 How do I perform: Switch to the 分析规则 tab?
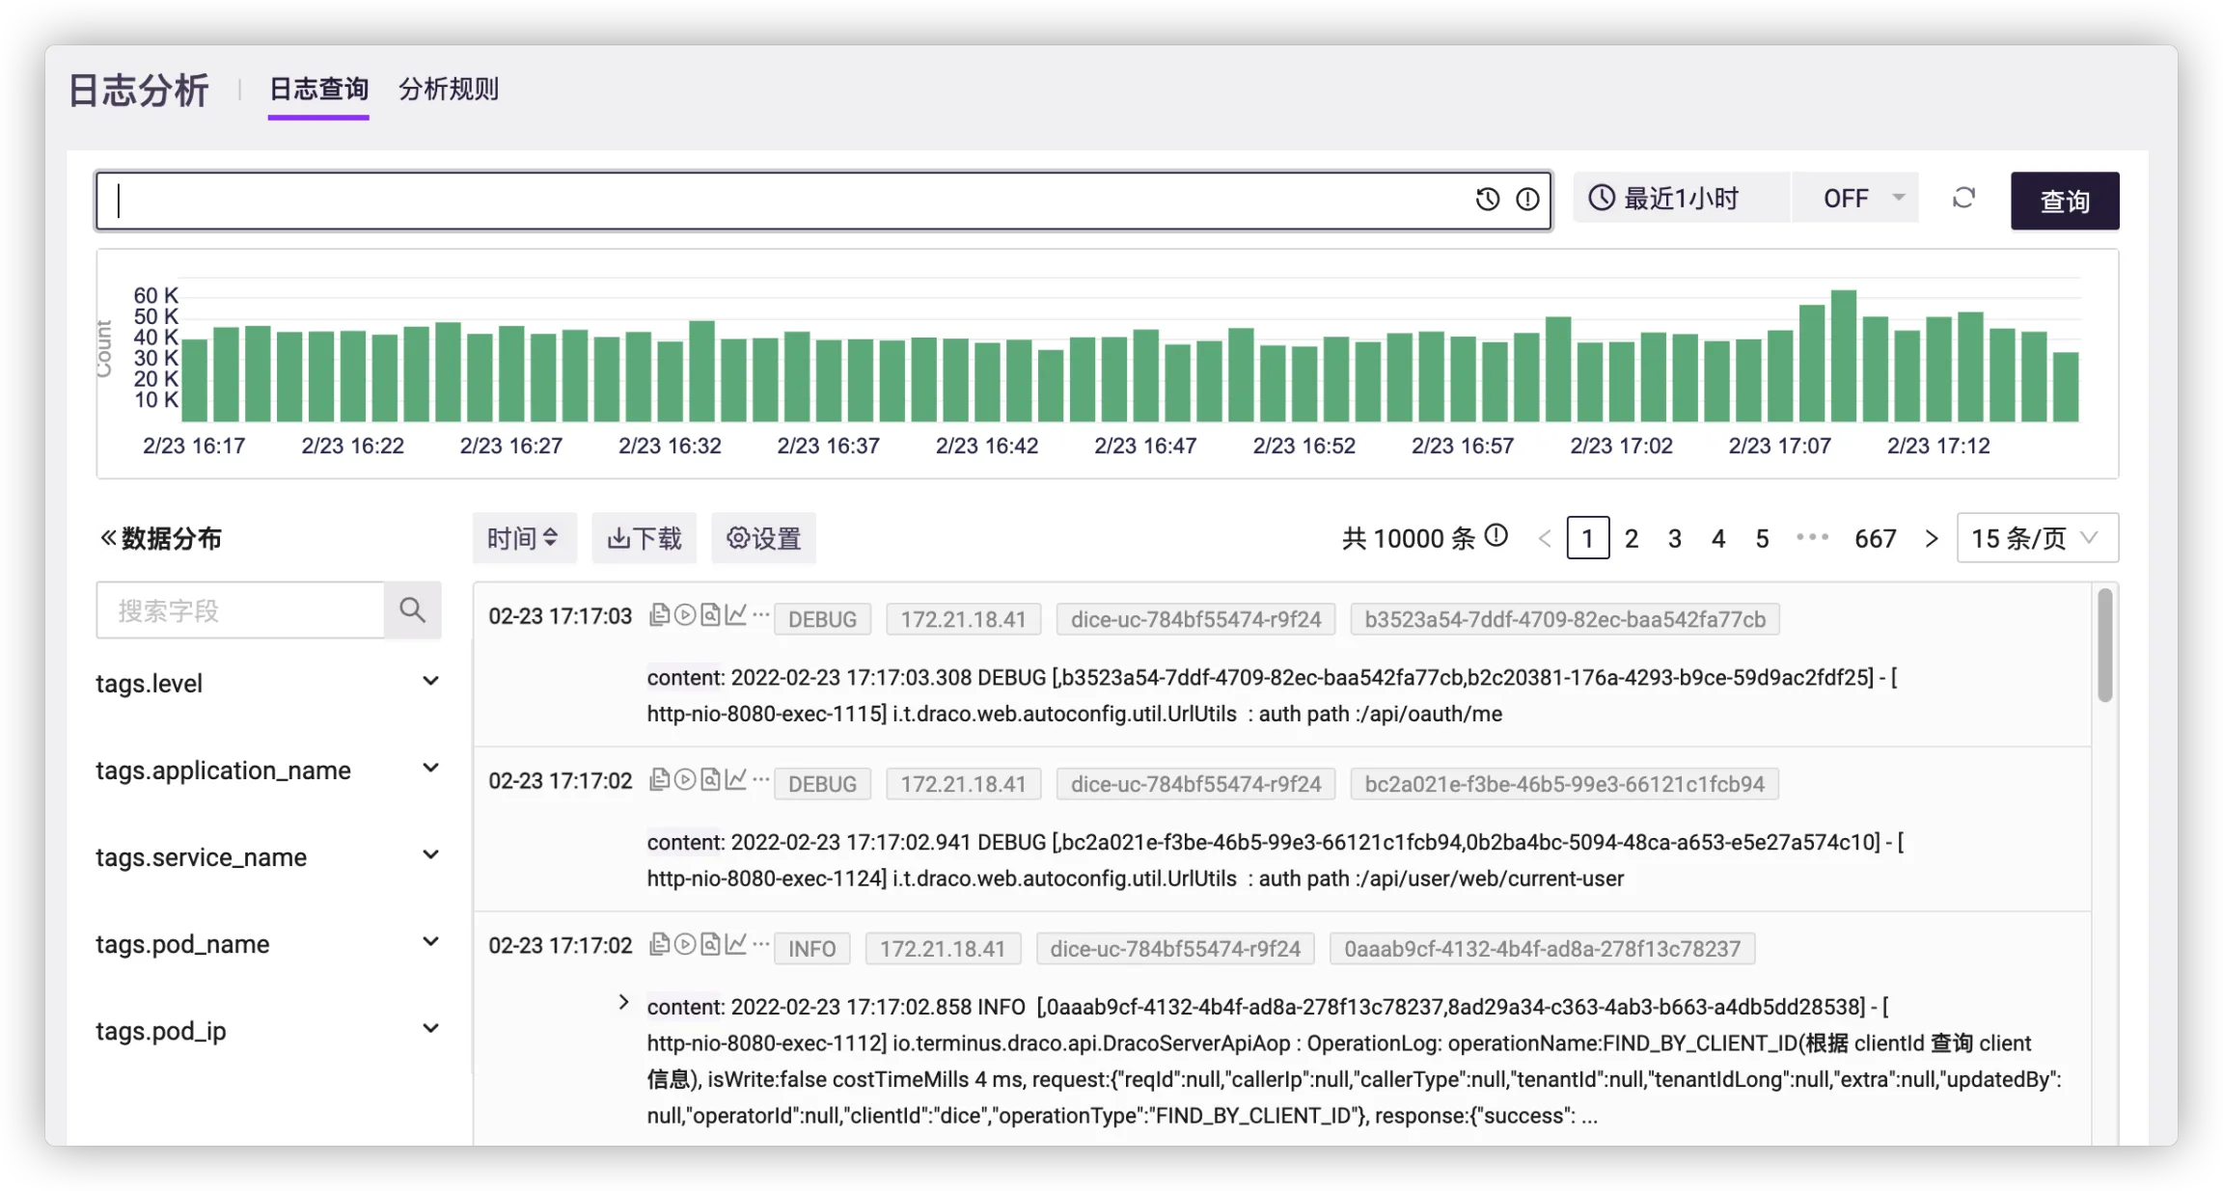pos(449,90)
